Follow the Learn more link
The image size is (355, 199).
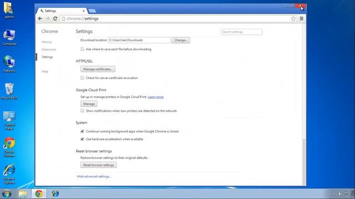[x=155, y=97]
